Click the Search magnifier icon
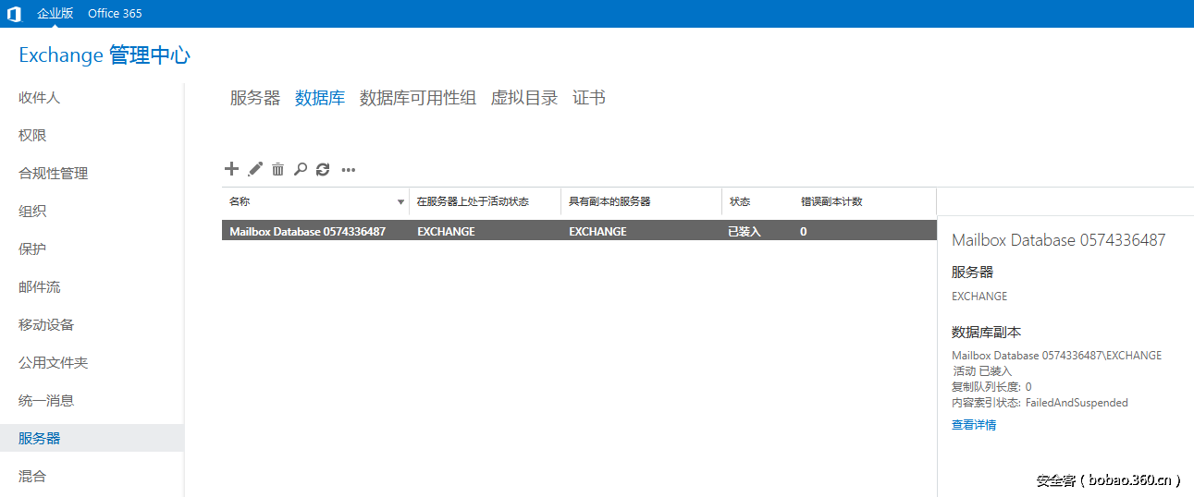The height and width of the screenshot is (497, 1194). 300,169
